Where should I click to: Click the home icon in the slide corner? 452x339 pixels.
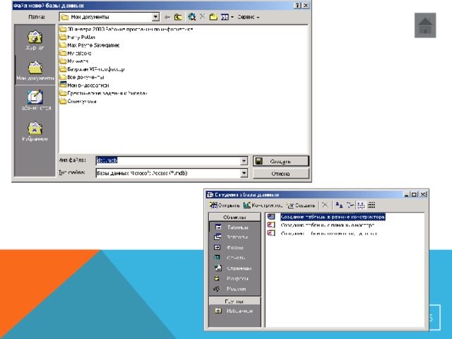(x=426, y=28)
